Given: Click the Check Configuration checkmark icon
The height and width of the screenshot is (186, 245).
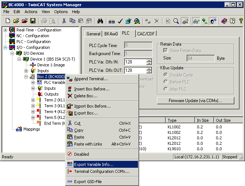Looking at the screenshot, I should pos(120,21).
